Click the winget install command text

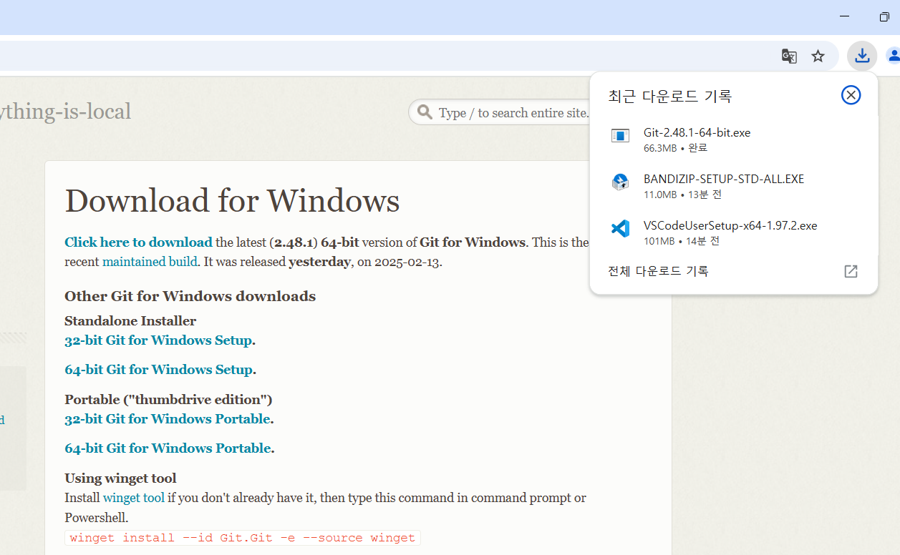[x=243, y=538]
